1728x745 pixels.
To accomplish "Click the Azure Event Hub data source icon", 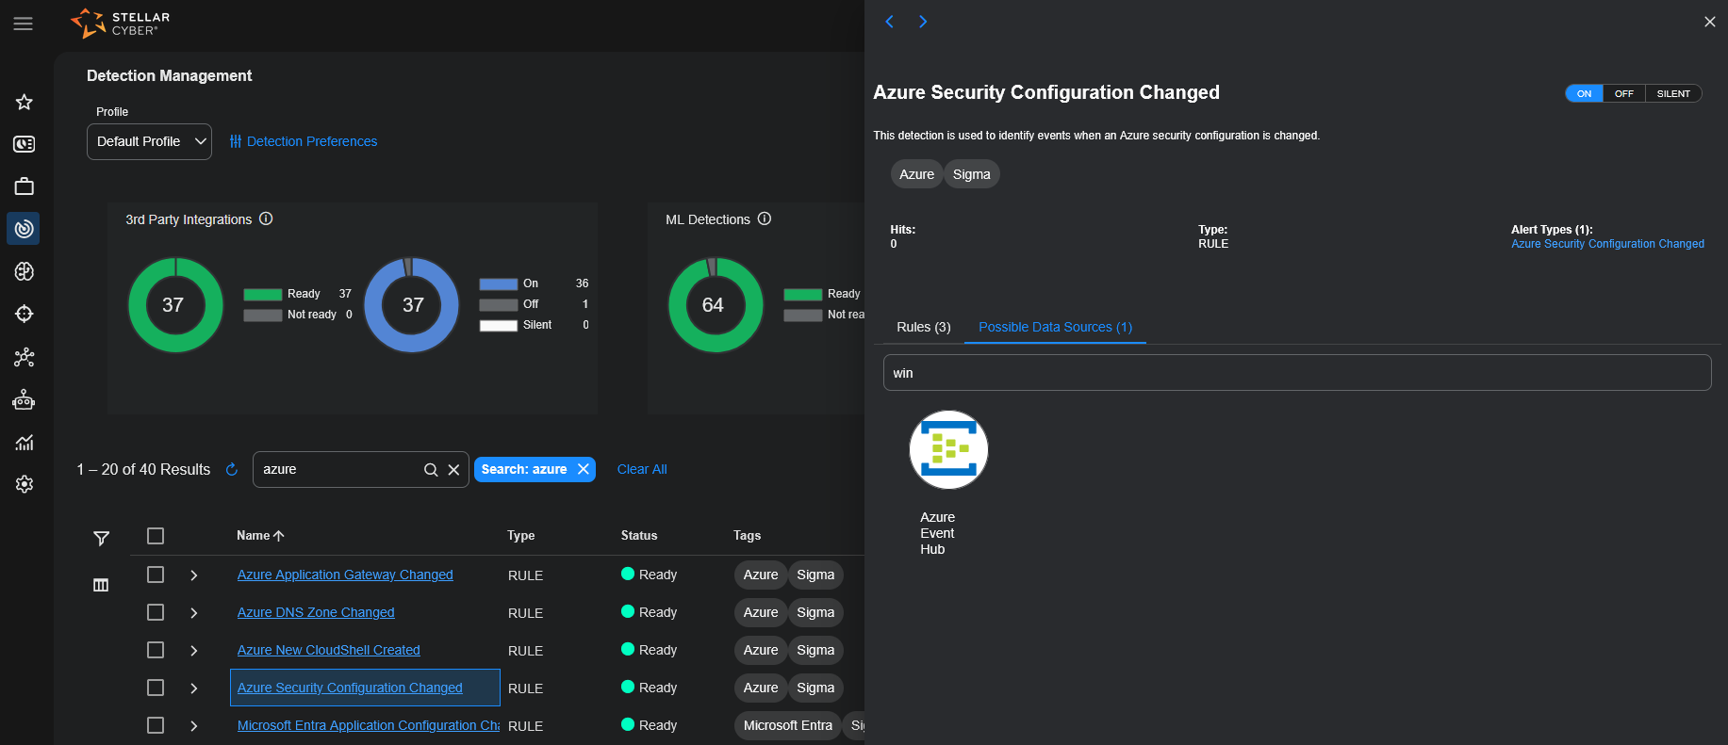I will (x=948, y=449).
